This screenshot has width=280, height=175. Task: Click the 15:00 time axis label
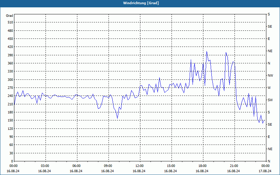click(171, 166)
